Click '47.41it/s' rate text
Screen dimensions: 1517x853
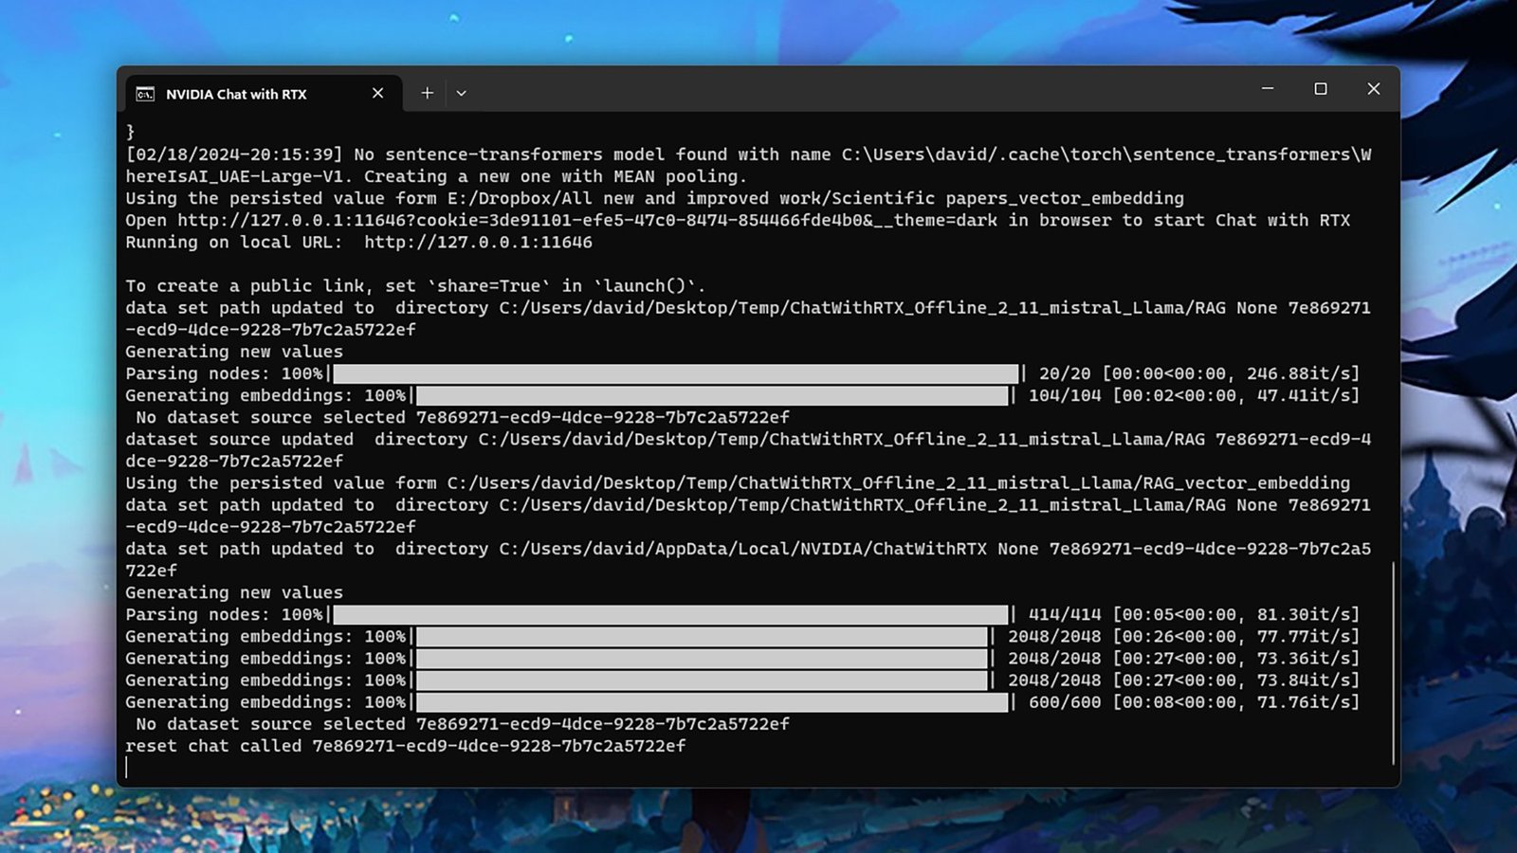click(1304, 395)
